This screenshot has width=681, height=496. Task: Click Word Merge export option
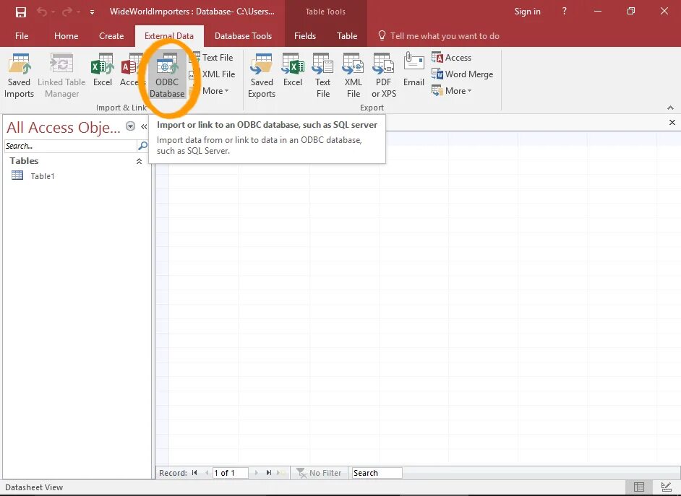pos(462,74)
